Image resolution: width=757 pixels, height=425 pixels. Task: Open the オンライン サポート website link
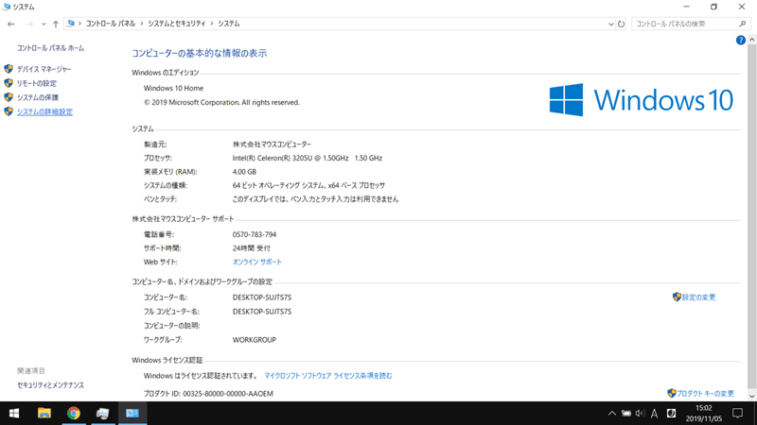pos(256,263)
